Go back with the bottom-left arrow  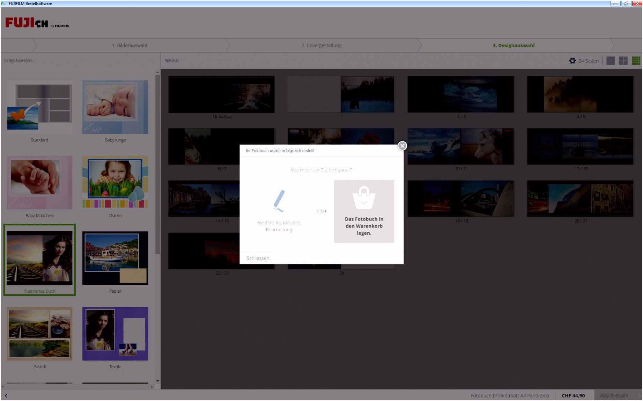(6, 395)
